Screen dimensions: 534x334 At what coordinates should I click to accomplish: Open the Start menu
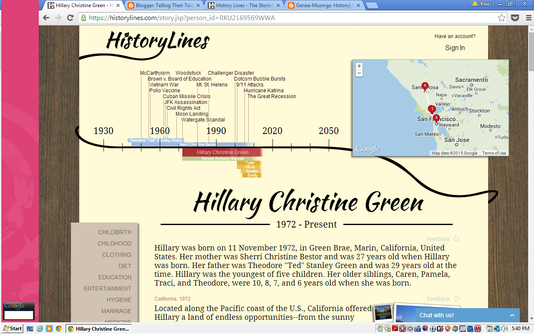click(12, 329)
